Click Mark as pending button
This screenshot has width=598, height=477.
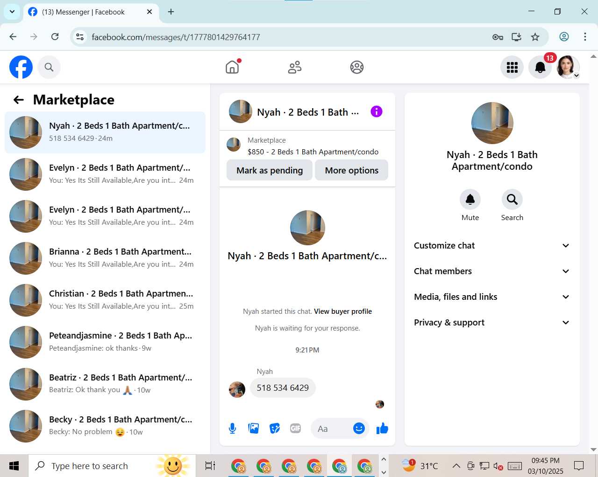pyautogui.click(x=270, y=170)
